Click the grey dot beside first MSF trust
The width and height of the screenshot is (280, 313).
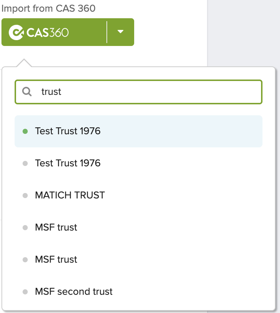point(25,228)
